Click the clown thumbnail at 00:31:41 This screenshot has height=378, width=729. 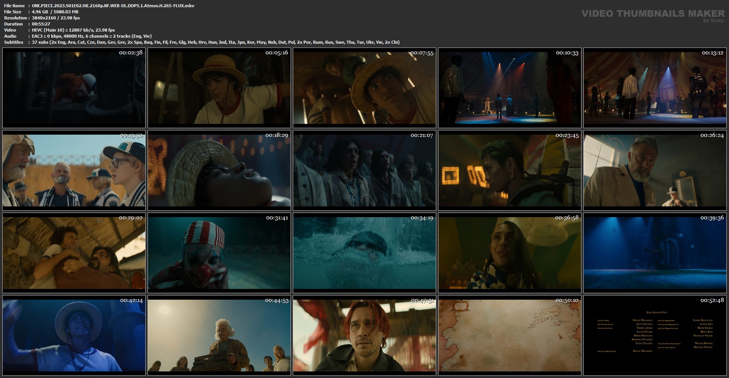point(219,253)
